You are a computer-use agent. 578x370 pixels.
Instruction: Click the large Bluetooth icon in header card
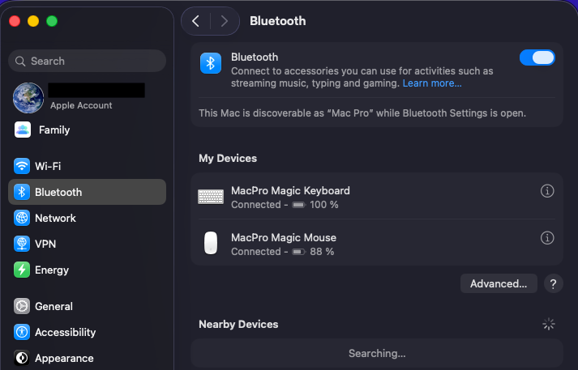(x=211, y=63)
